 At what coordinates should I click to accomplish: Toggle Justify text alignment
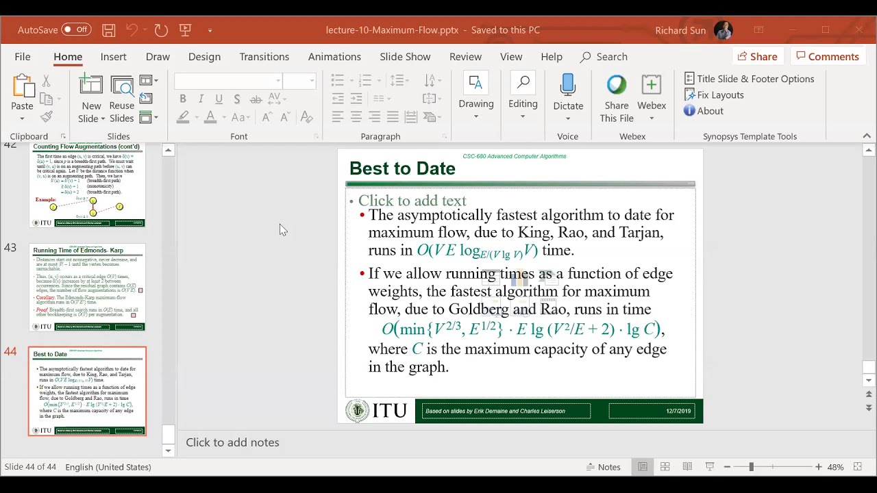[x=393, y=117]
